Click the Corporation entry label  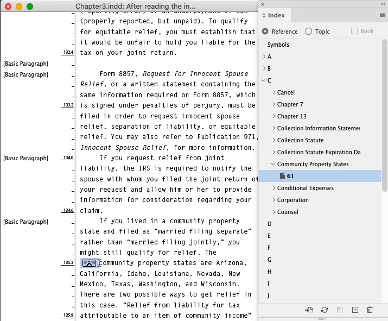pyautogui.click(x=292, y=200)
